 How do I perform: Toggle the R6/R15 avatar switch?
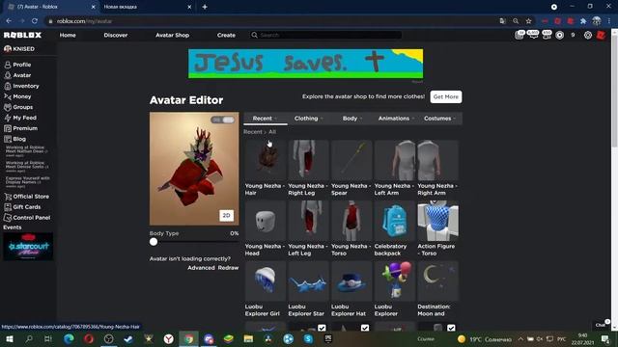tap(223, 120)
